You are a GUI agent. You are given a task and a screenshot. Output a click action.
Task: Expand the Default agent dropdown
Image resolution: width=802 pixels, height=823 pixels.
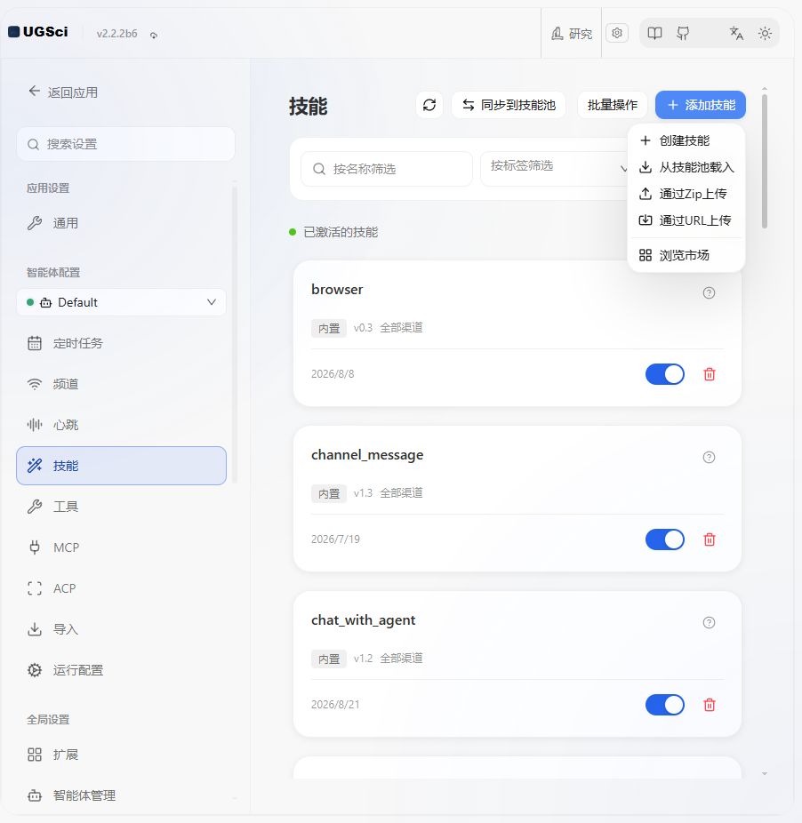coord(121,302)
